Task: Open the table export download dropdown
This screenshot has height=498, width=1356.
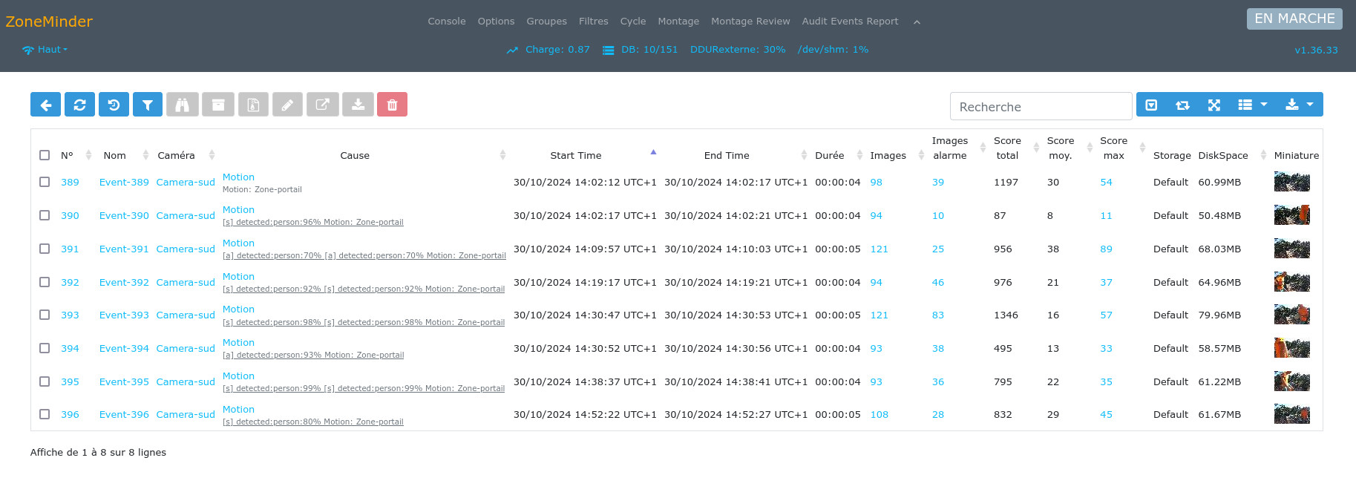Action: 1300,105
